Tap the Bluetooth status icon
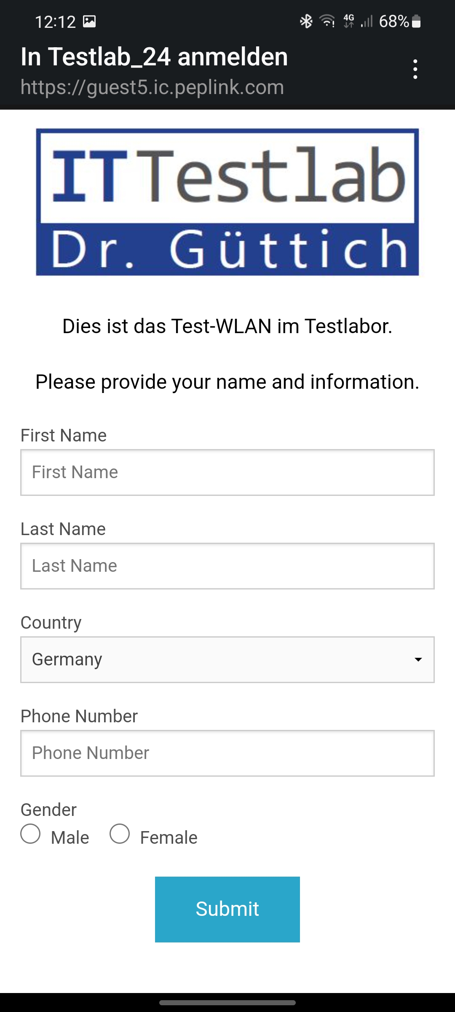This screenshot has width=455, height=1012. tap(306, 21)
